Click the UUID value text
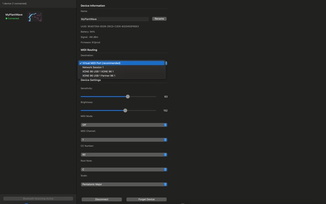 pos(113,27)
